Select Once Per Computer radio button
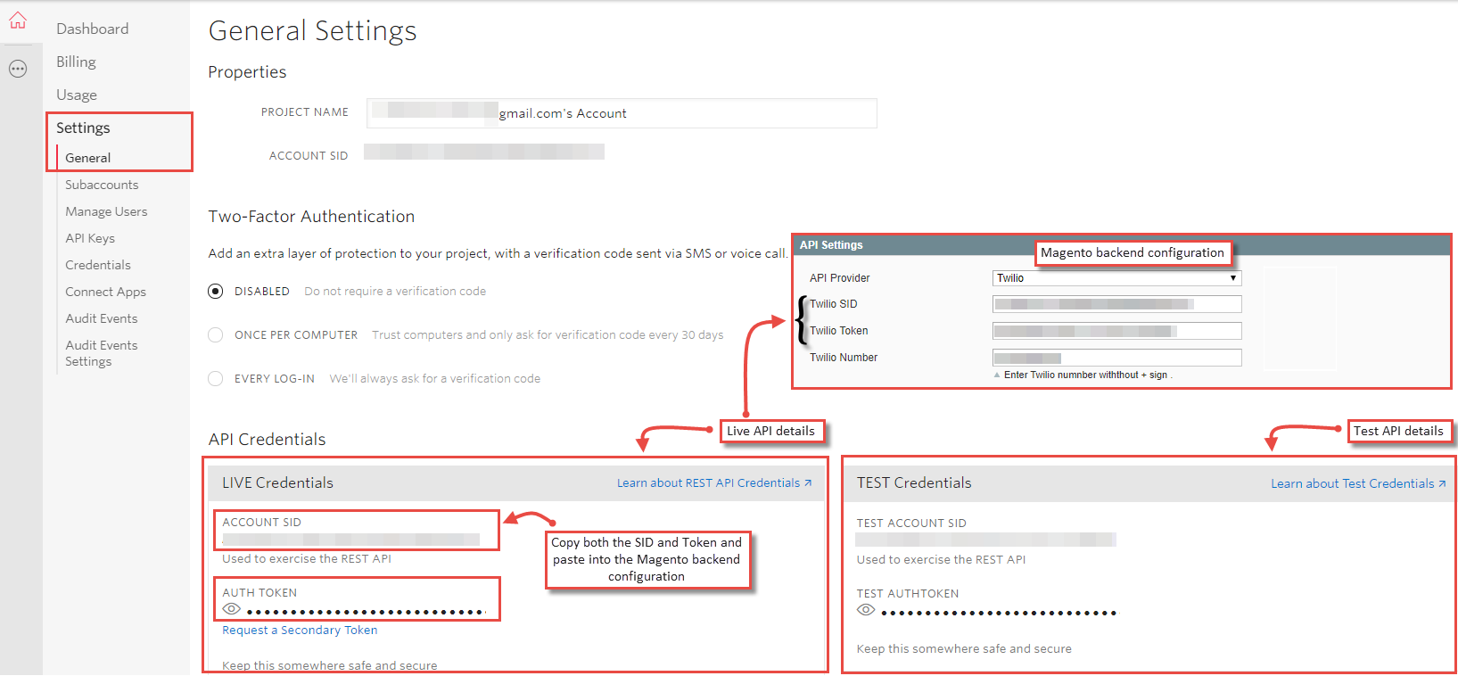This screenshot has width=1458, height=676. [x=216, y=335]
